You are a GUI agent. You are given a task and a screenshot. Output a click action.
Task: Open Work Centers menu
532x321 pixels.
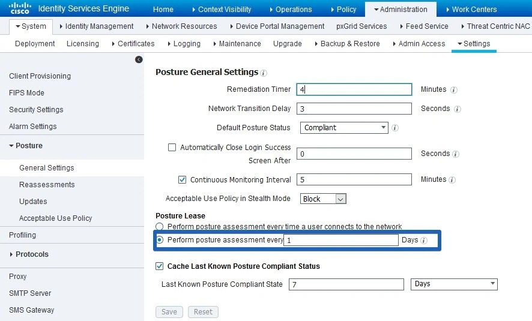tap(471, 10)
